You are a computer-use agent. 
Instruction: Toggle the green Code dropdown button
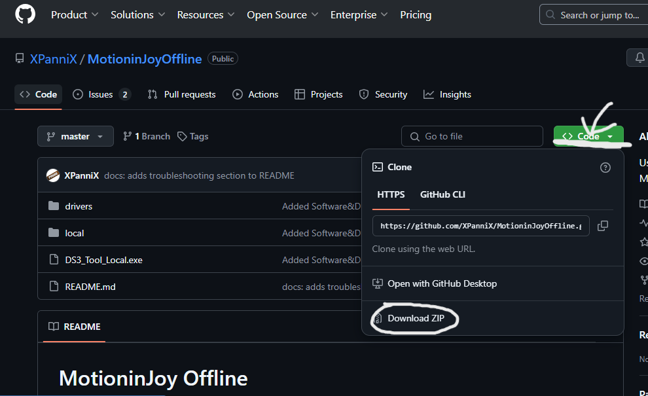(x=588, y=136)
